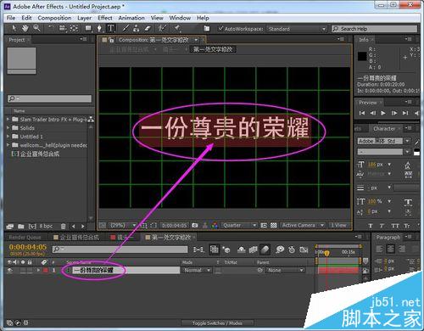
Task: Open the Graph Editor in timeline
Action: (x=304, y=250)
